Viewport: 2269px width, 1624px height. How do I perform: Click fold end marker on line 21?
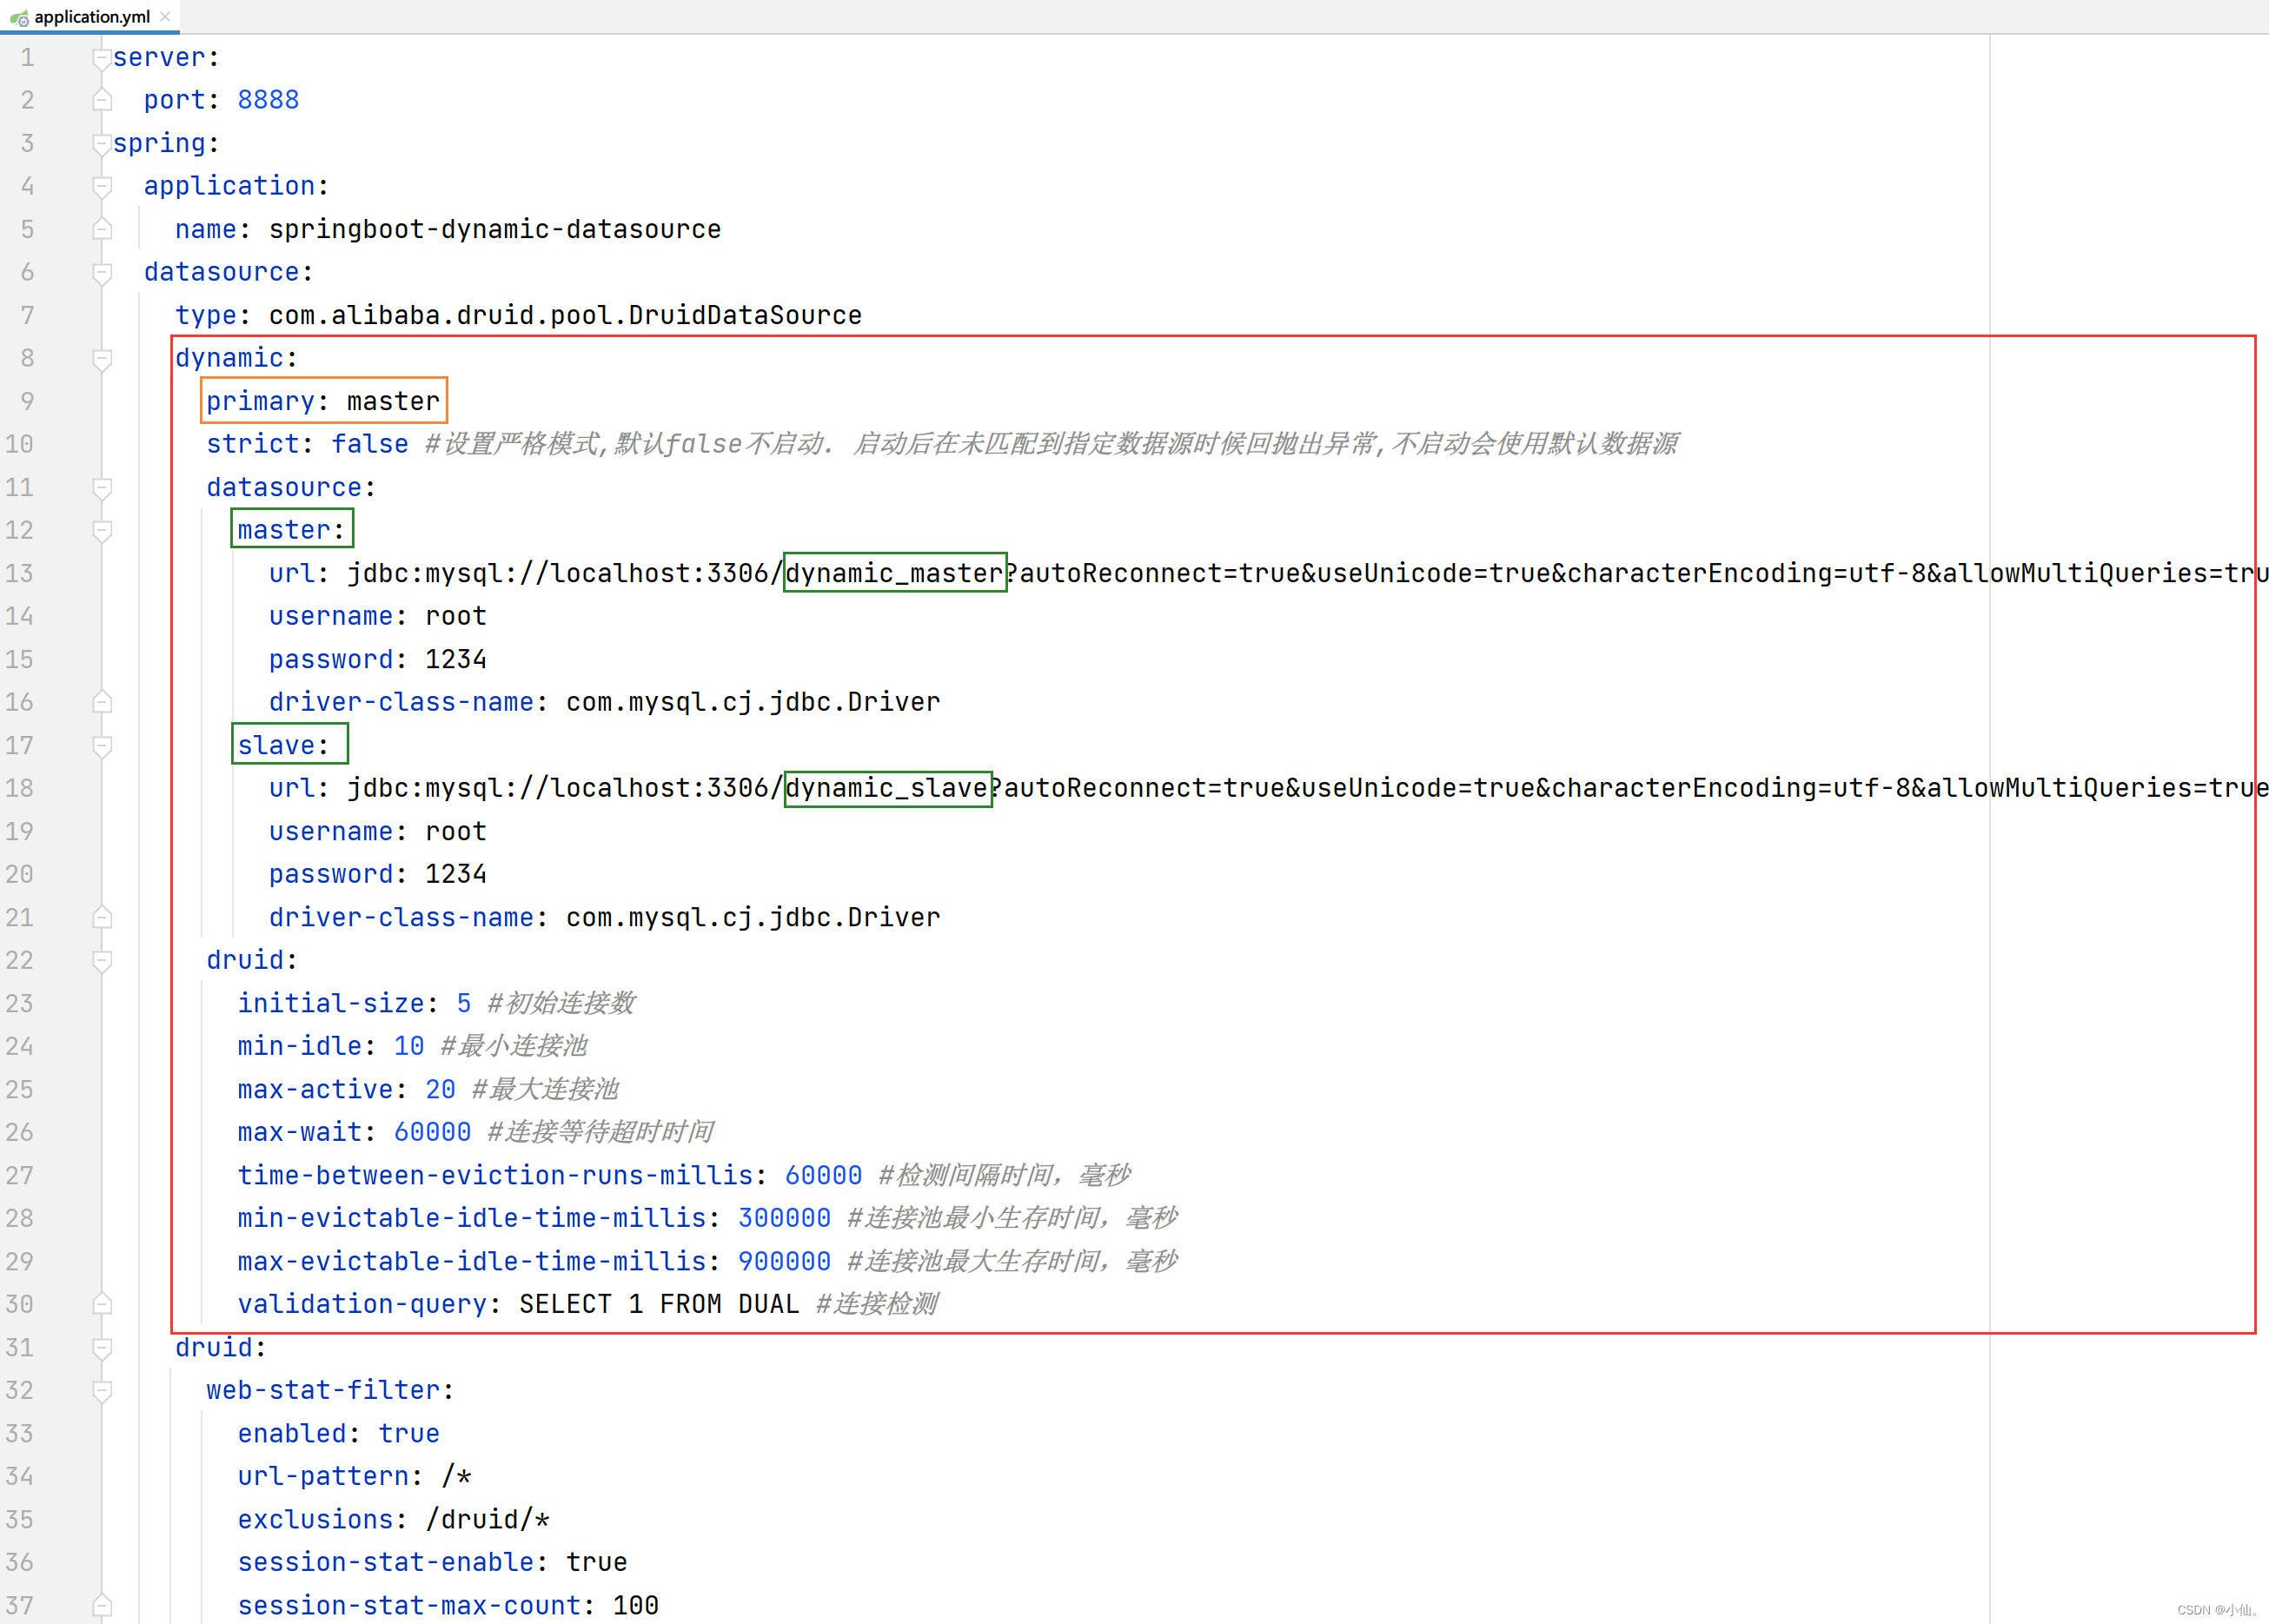click(x=101, y=917)
